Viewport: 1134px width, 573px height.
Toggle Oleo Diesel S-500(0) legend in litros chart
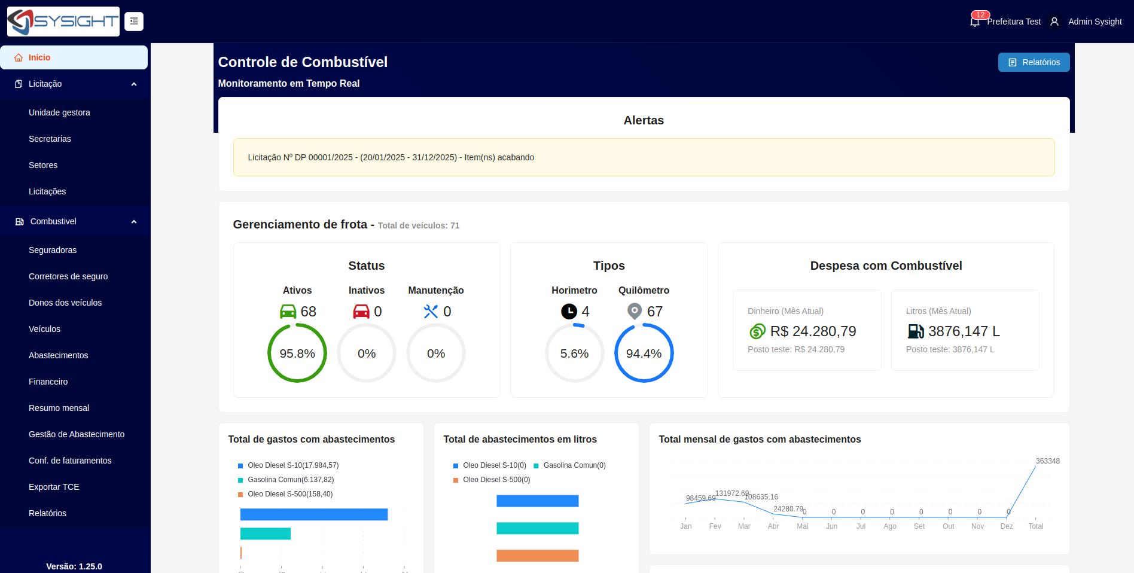[496, 480]
